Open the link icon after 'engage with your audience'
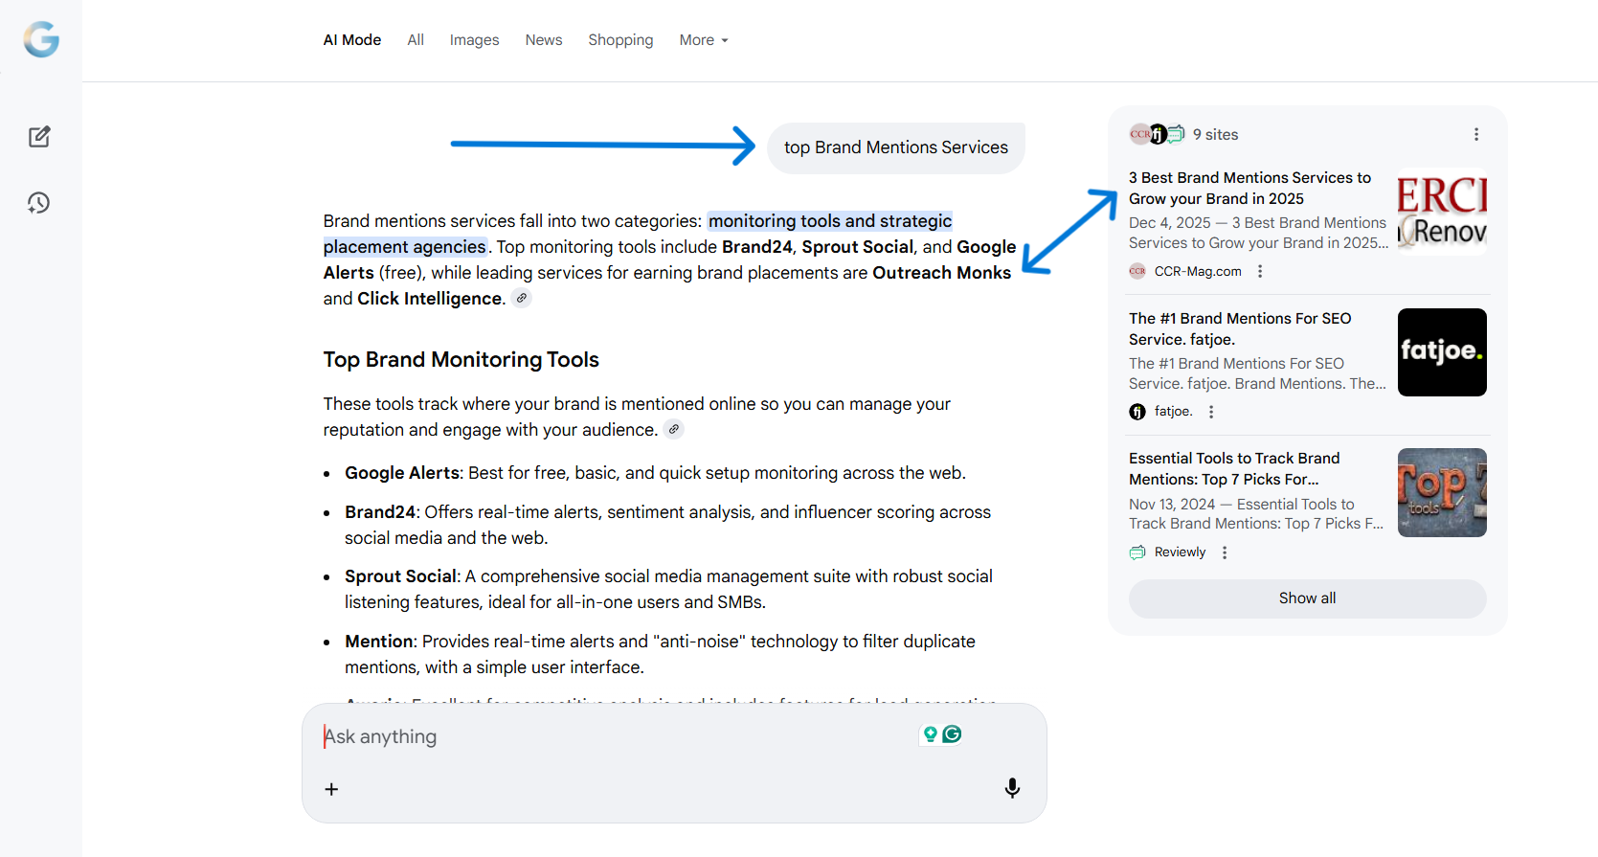 (674, 429)
